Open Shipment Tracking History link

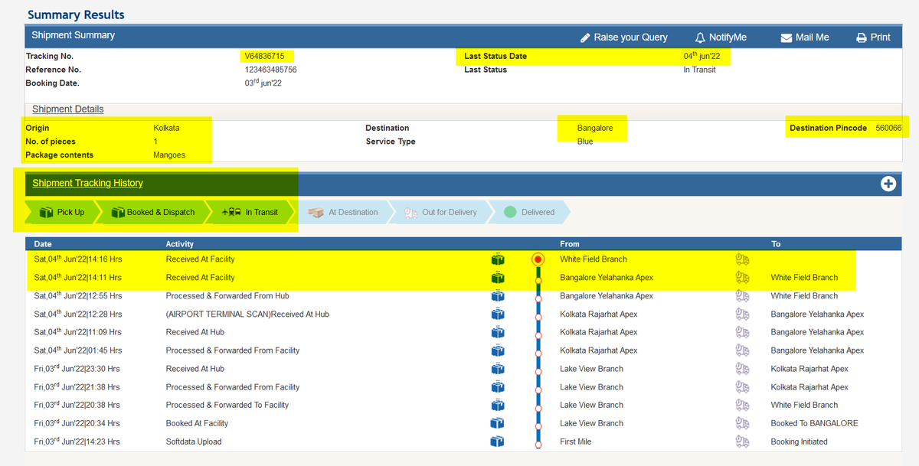87,183
